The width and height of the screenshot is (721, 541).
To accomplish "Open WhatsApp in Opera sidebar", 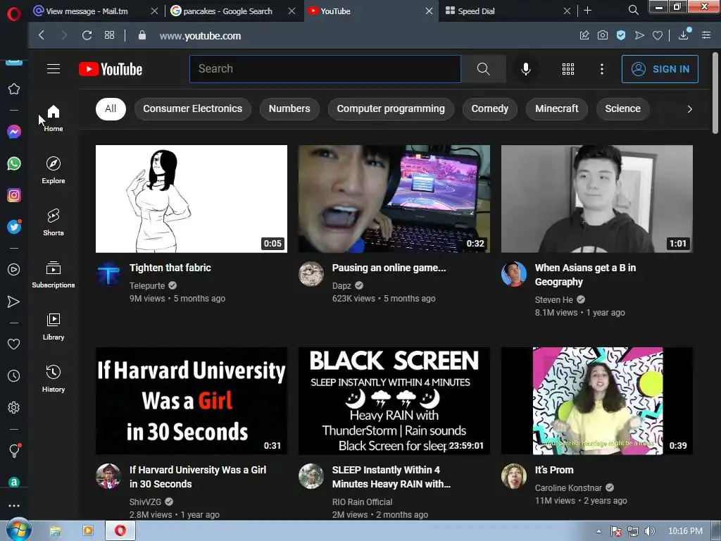I will coord(14,163).
